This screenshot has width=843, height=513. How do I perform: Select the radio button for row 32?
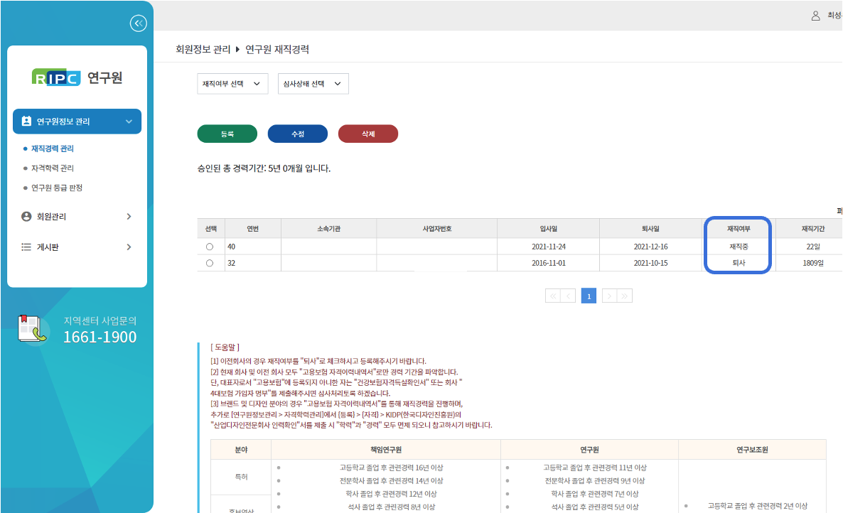pyautogui.click(x=209, y=263)
